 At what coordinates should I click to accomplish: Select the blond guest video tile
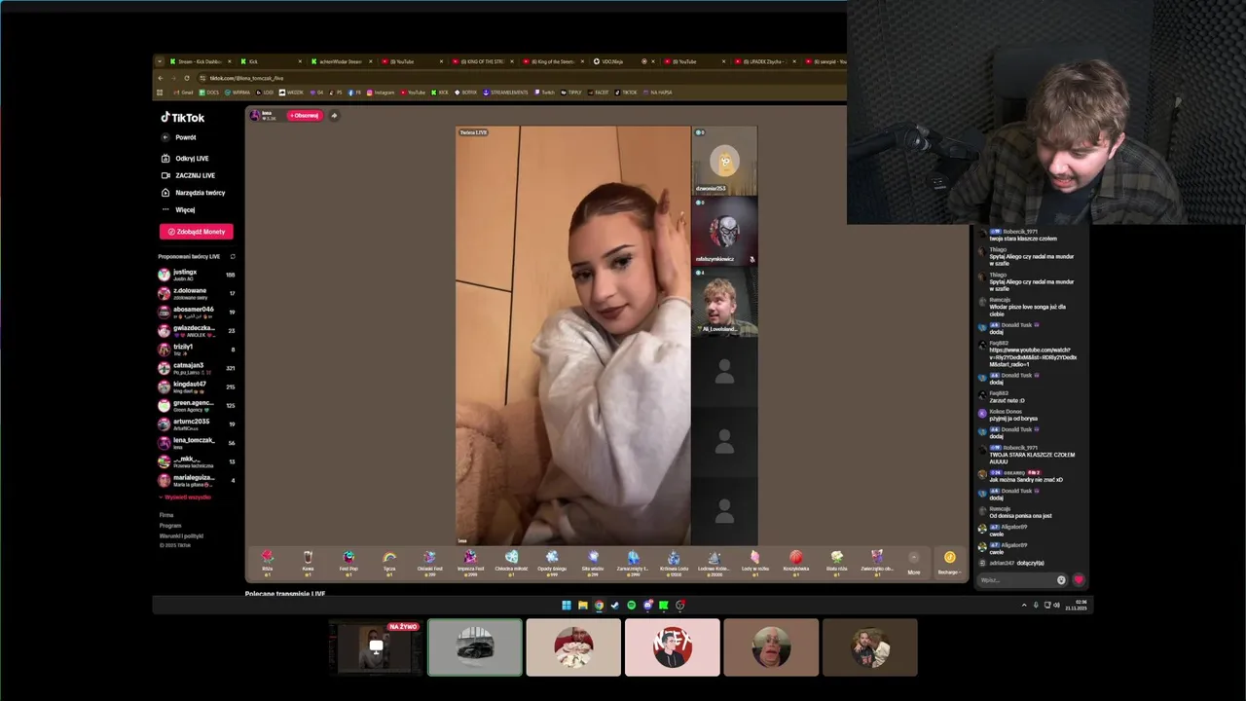(x=724, y=301)
